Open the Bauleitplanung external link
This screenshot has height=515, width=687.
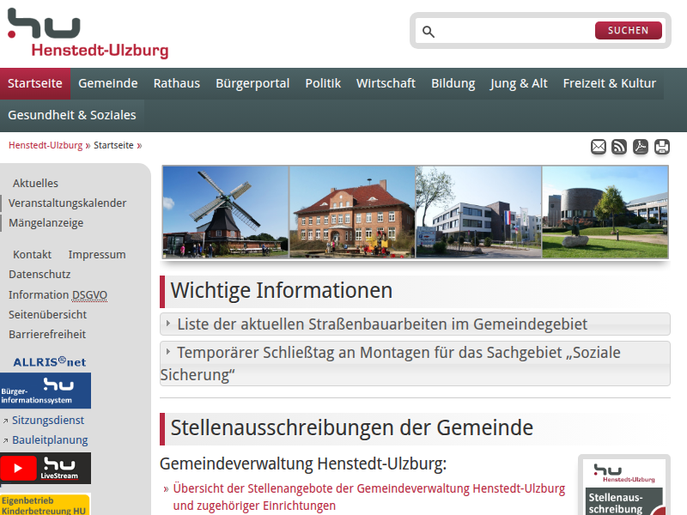[x=50, y=440]
